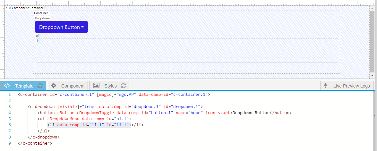Click the image icon on Styles tab
The image size is (377, 151).
coord(96,86)
